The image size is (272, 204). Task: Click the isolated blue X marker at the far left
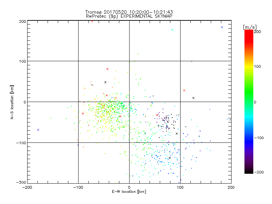point(38,130)
